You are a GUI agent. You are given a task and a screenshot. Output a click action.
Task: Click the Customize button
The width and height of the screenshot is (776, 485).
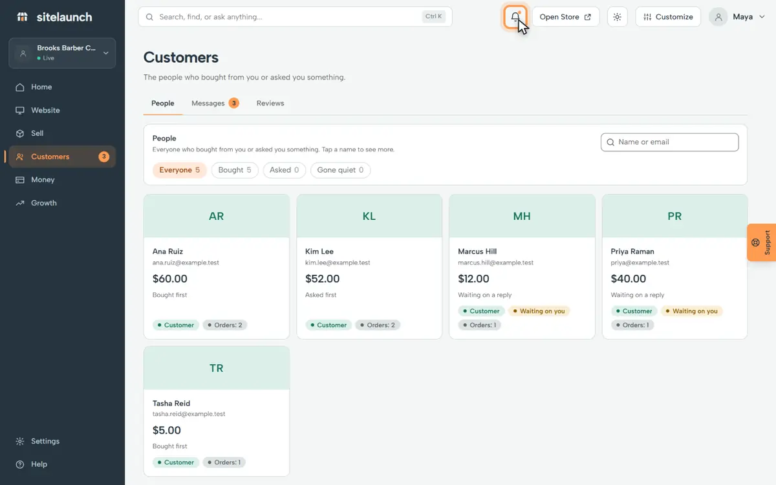click(x=668, y=17)
